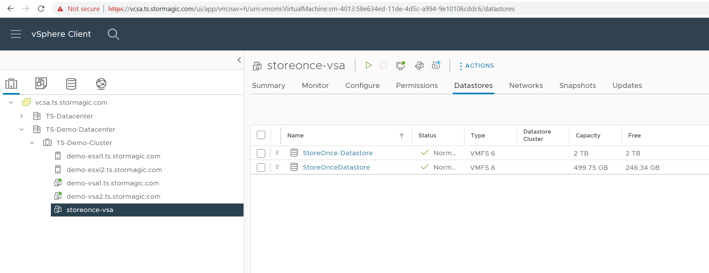
Task: Click the vcsa.ts.stormagic.com vCenter icon
Action: [x=26, y=102]
